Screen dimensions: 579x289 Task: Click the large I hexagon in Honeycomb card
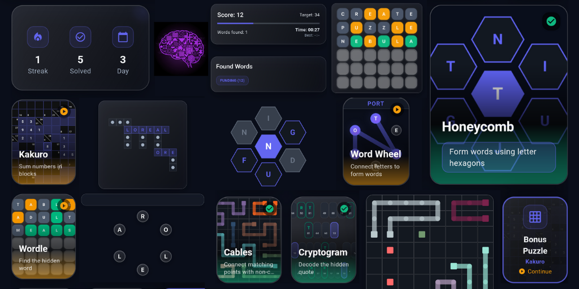(545, 67)
